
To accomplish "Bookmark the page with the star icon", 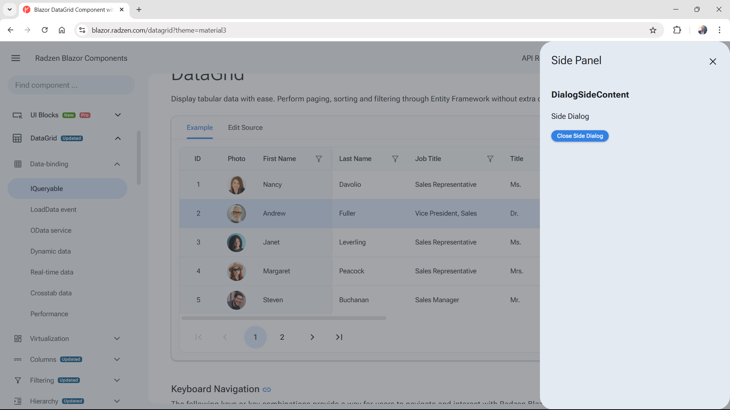I will [x=653, y=30].
